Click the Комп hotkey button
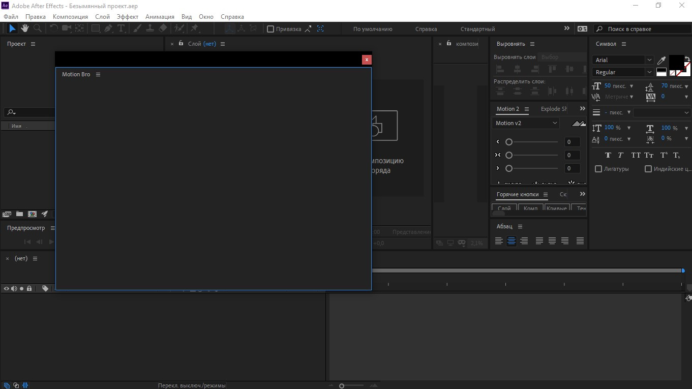 tap(530, 208)
